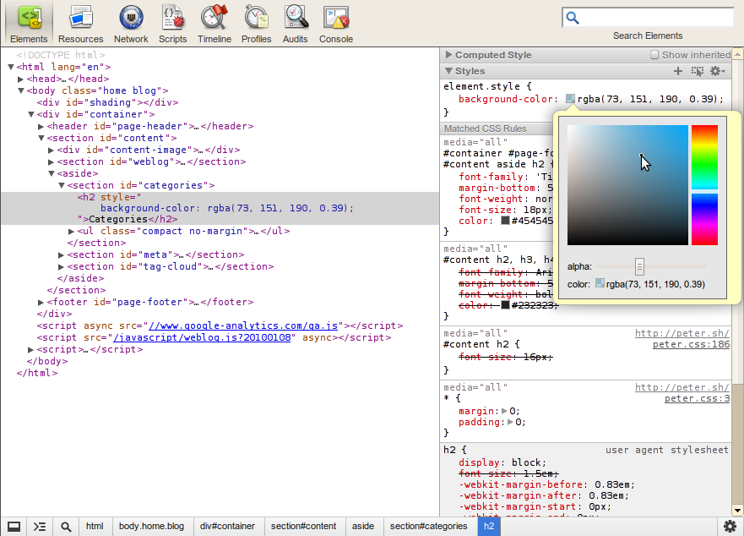Viewport: 744px width, 536px height.
Task: Select div#container breadcrumb
Action: (227, 526)
